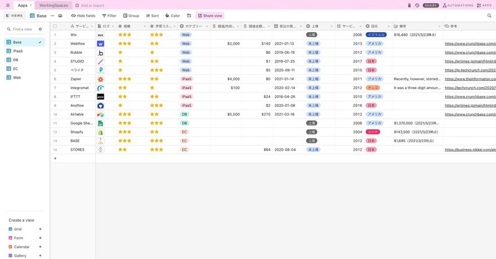Click the trash icon in top bar

point(409,6)
